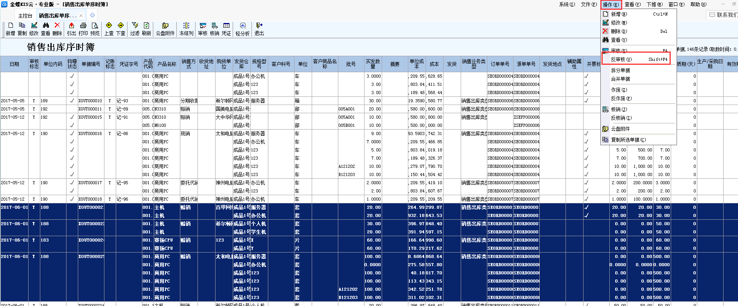Select cell XOUT000016 in the grid
The width and height of the screenshot is (738, 306).
[90, 133]
